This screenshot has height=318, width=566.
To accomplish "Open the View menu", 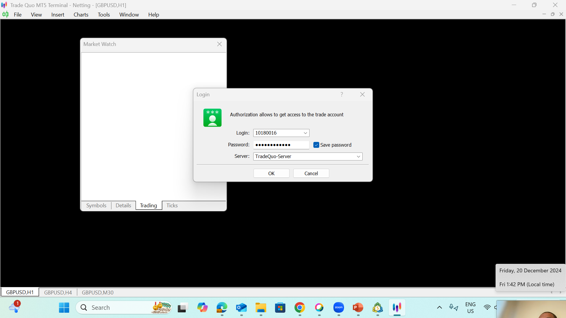I will coord(36,15).
